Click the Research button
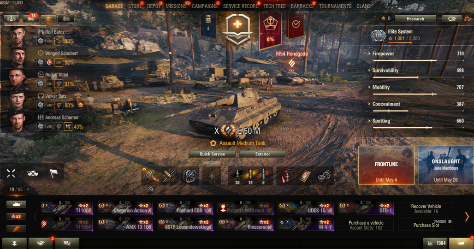Screen dimensions: 474x249 (x=415, y=19)
